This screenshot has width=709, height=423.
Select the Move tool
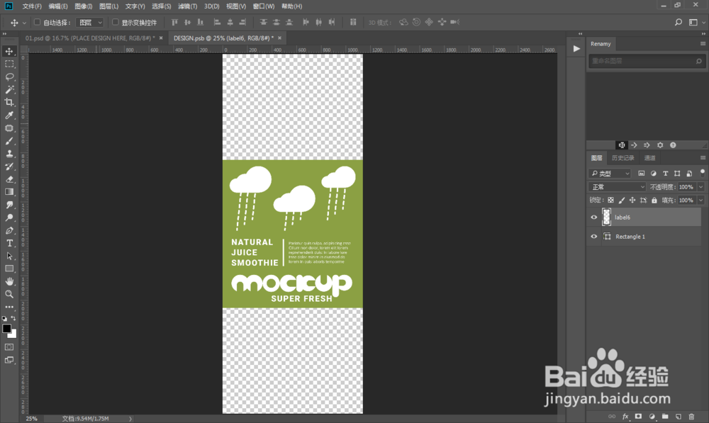pyautogui.click(x=9, y=51)
